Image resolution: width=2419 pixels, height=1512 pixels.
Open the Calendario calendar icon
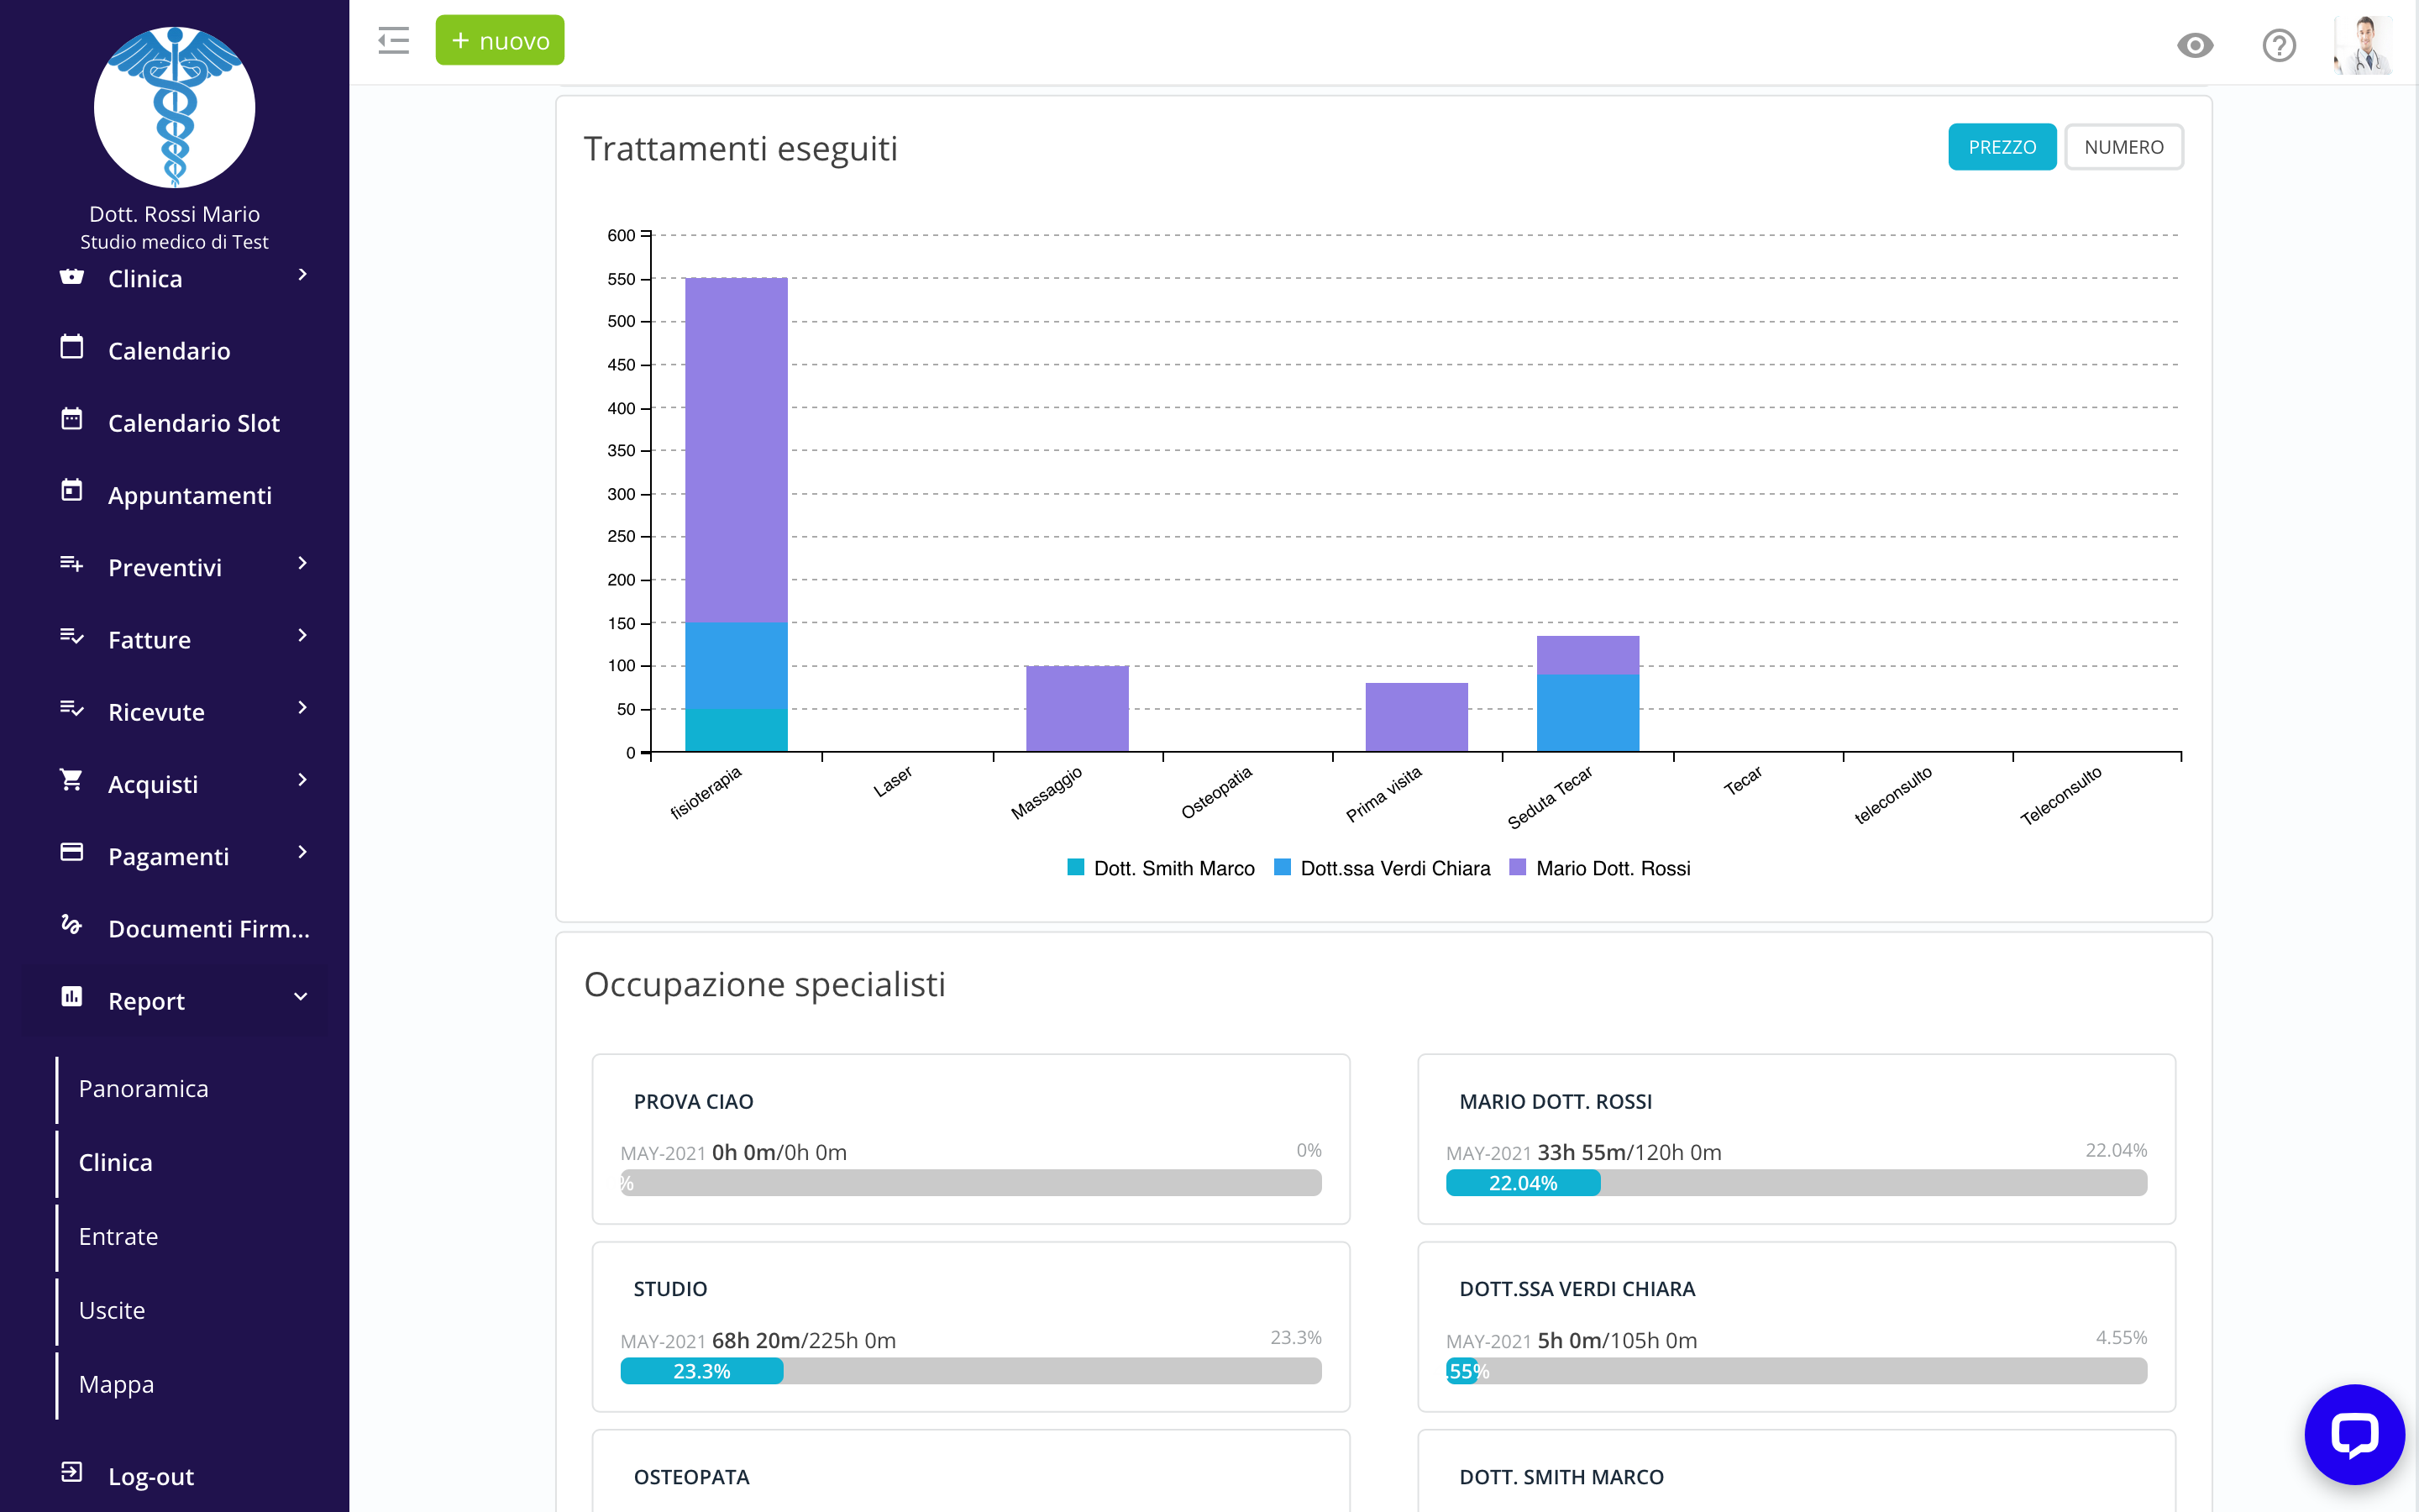pos(72,348)
